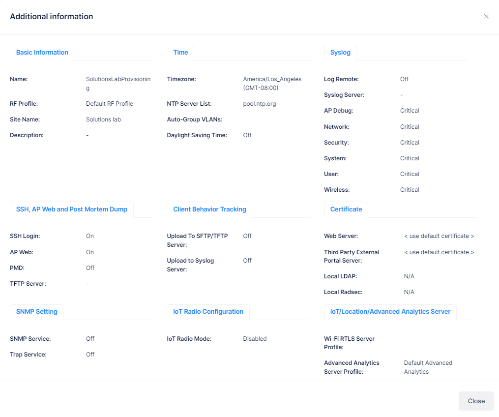Select the SNMP Setting tab
This screenshot has width=499, height=417.
pyautogui.click(x=36, y=312)
